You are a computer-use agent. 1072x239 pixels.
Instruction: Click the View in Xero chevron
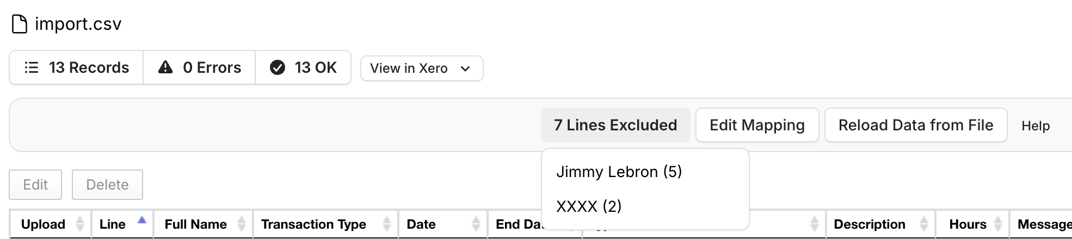pos(465,68)
